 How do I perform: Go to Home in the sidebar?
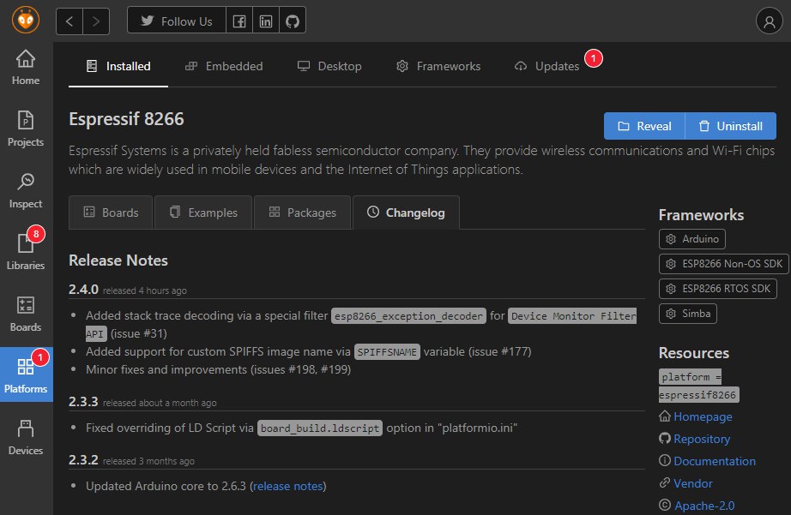pos(26,68)
